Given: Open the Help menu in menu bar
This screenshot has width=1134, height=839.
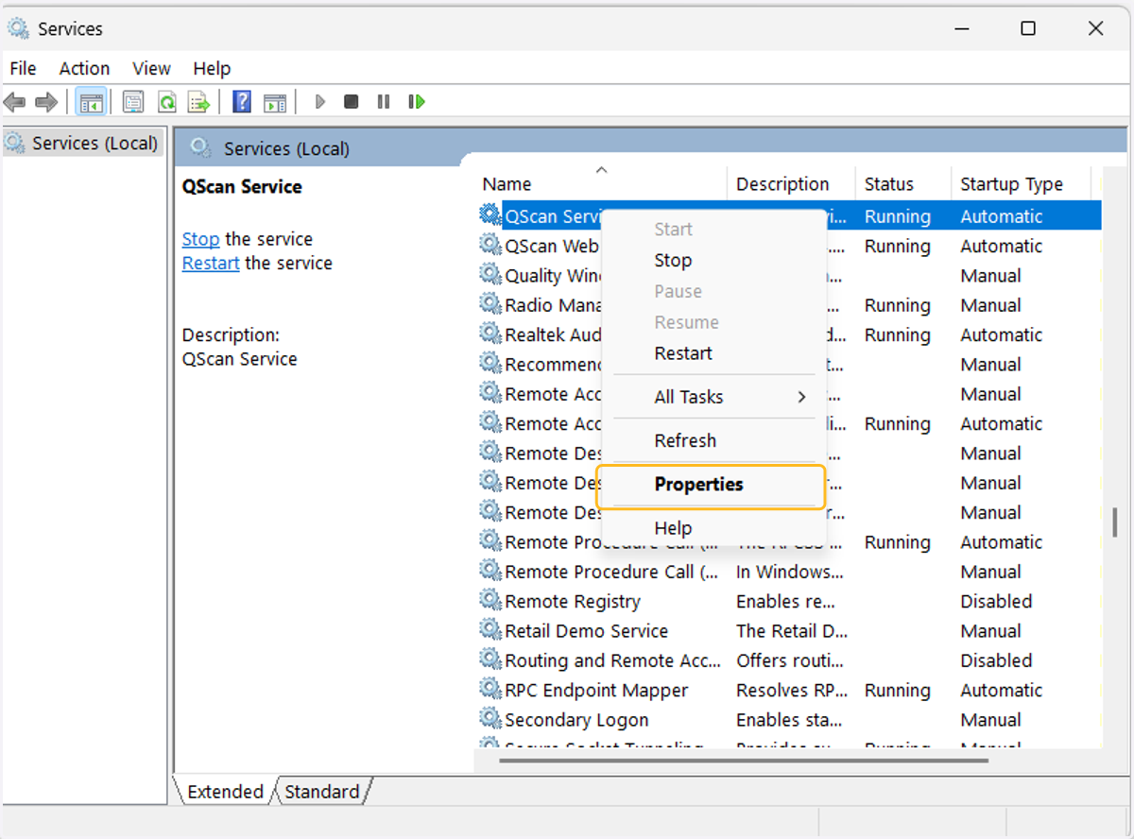Looking at the screenshot, I should pos(212,68).
